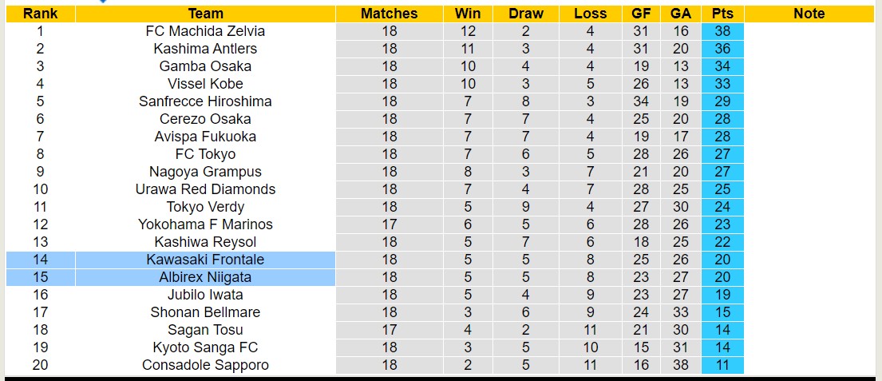Click the Draw column header
Viewport: 882px width, 381px height.
pyautogui.click(x=525, y=14)
